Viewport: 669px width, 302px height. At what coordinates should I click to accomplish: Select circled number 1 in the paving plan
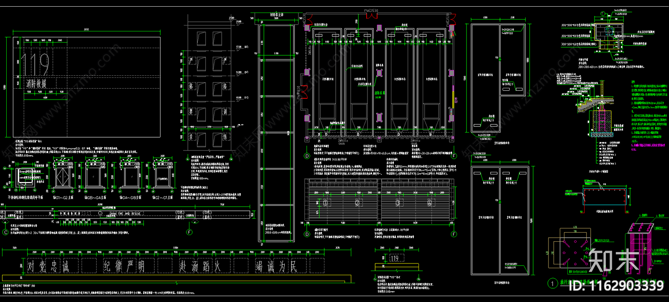(x=325, y=203)
